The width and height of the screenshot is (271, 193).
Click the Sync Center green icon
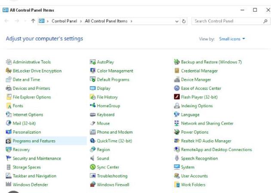click(93, 167)
